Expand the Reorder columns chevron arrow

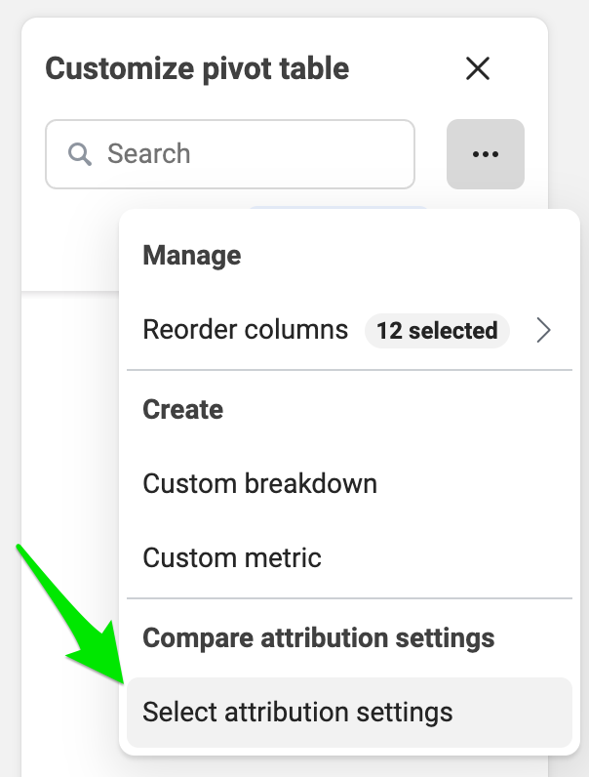(543, 331)
